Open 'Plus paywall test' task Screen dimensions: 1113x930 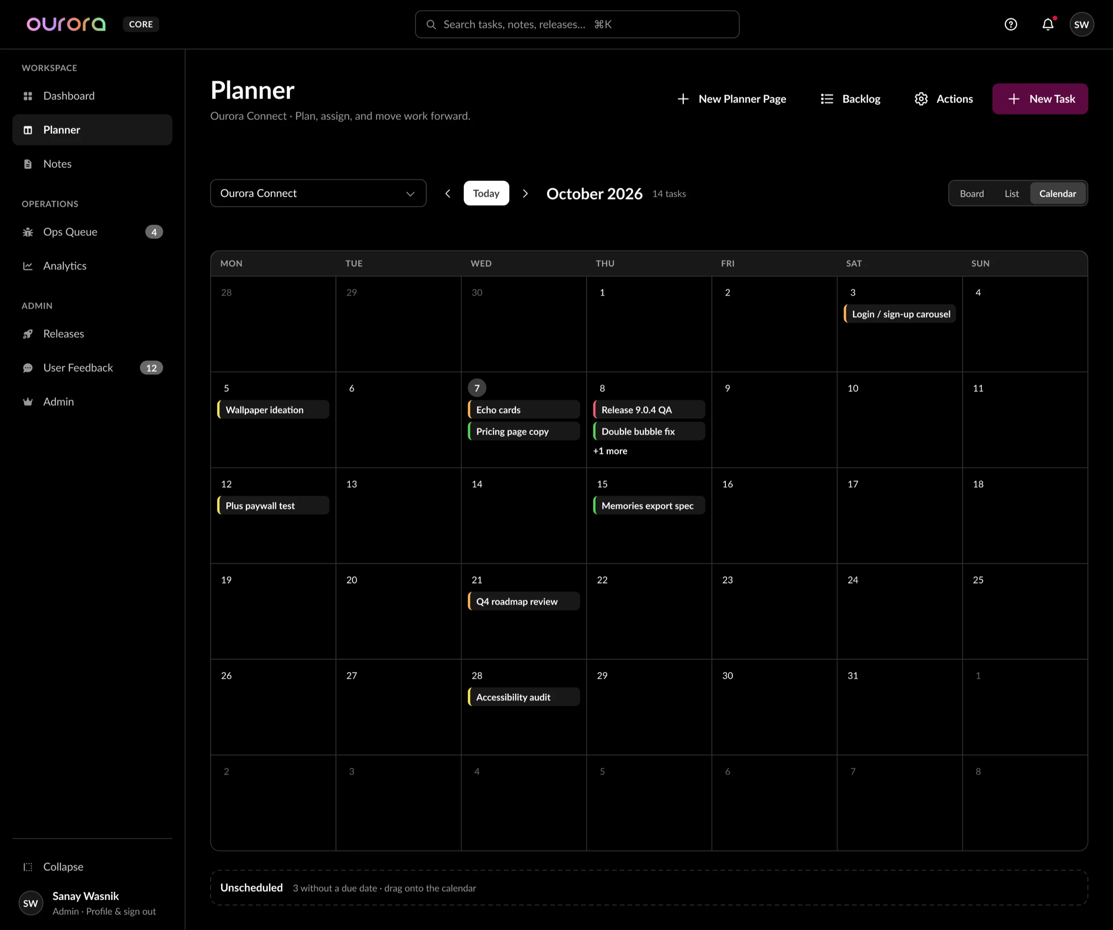click(273, 505)
